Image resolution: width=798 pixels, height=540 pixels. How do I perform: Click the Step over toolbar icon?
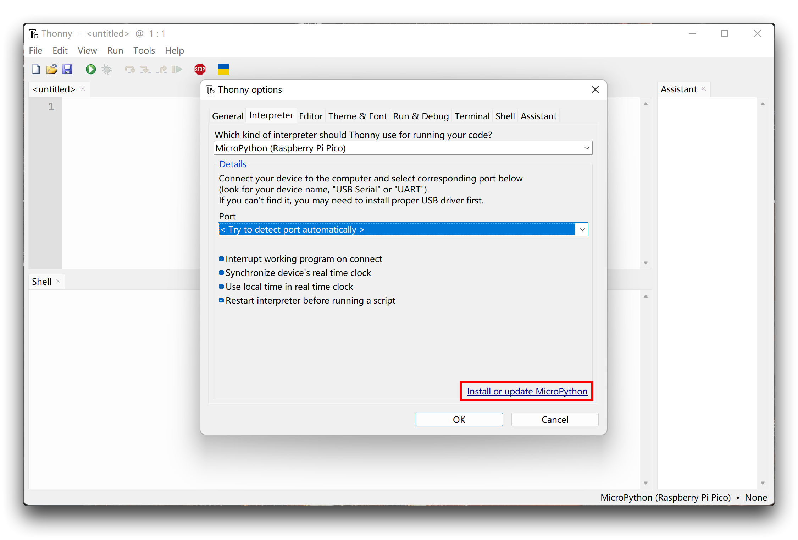pyautogui.click(x=130, y=69)
